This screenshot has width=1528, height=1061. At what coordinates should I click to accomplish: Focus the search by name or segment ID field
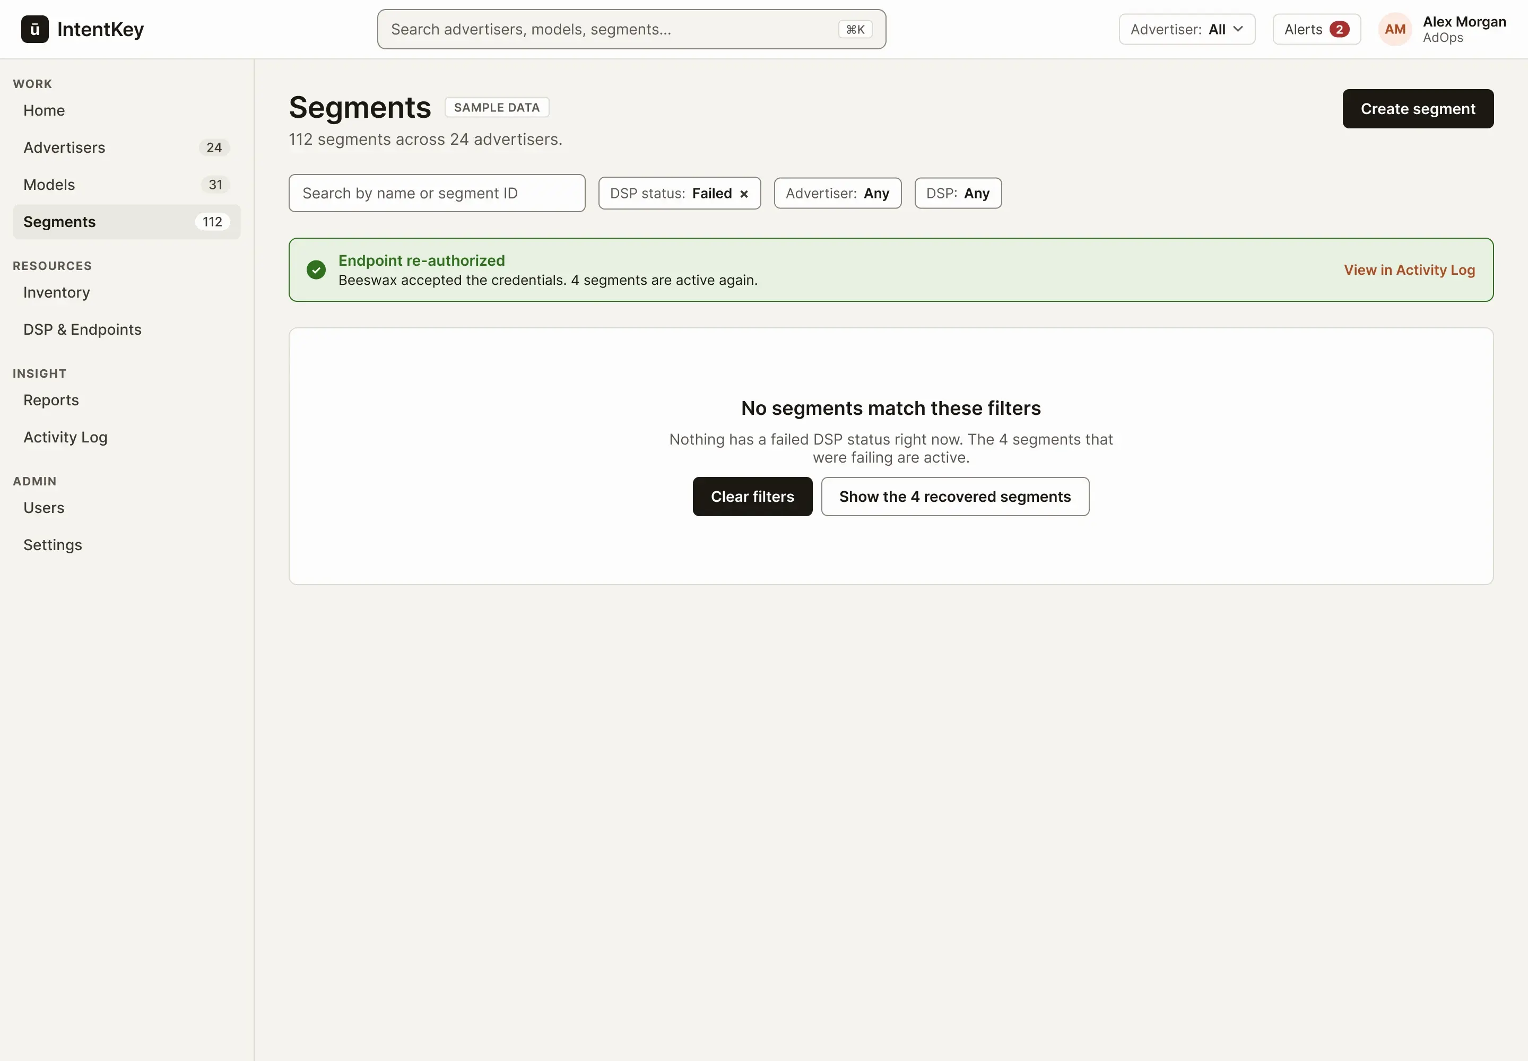[437, 194]
